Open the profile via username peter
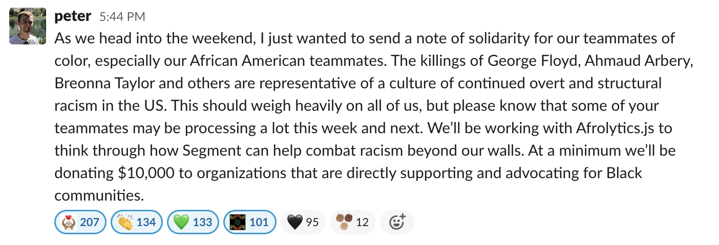Screen dimensions: 719x245 coord(73,16)
